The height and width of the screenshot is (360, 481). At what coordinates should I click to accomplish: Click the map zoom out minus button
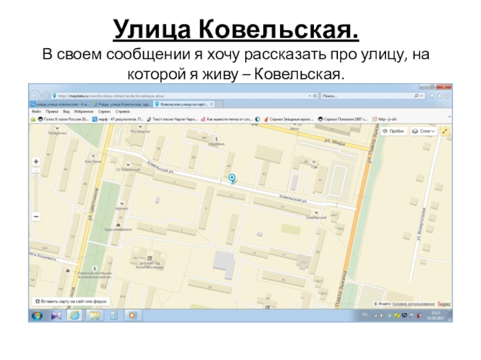37,216
